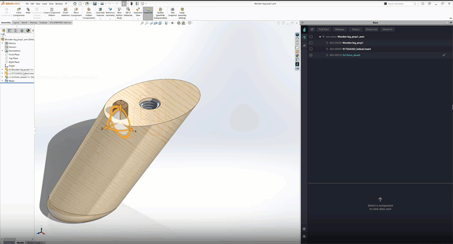Open the Insert Components dropdown arrow
Screen dimensions: 453x244
[19, 18]
